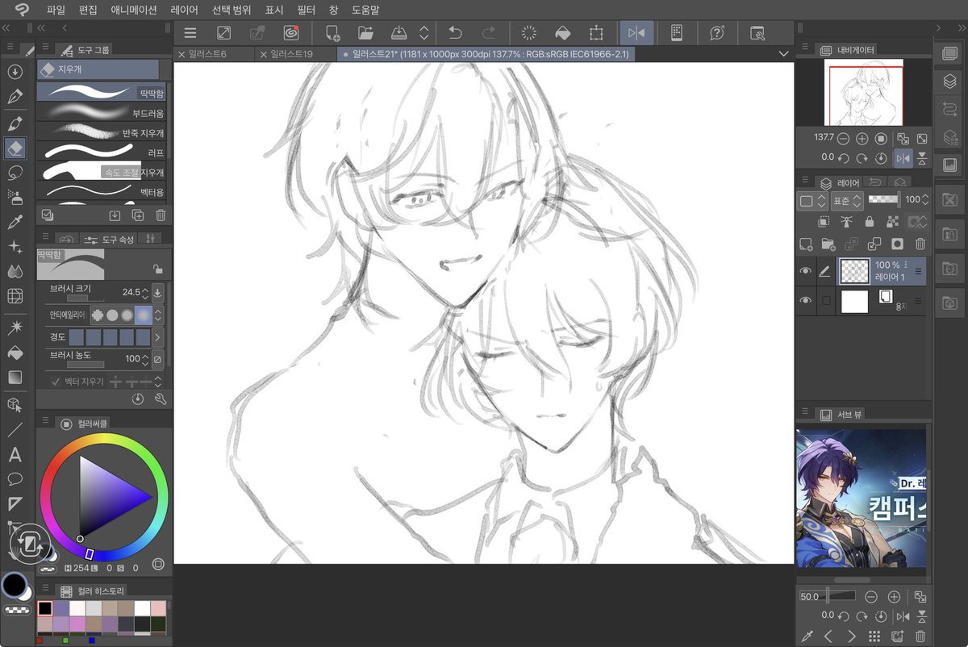Switch to 일러스트19 tab
Viewport: 968px width, 647px height.
[295, 54]
